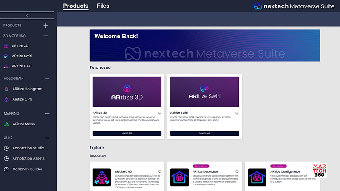Click the ARitize CAD card title
340x191 pixels.
[x=123, y=172]
